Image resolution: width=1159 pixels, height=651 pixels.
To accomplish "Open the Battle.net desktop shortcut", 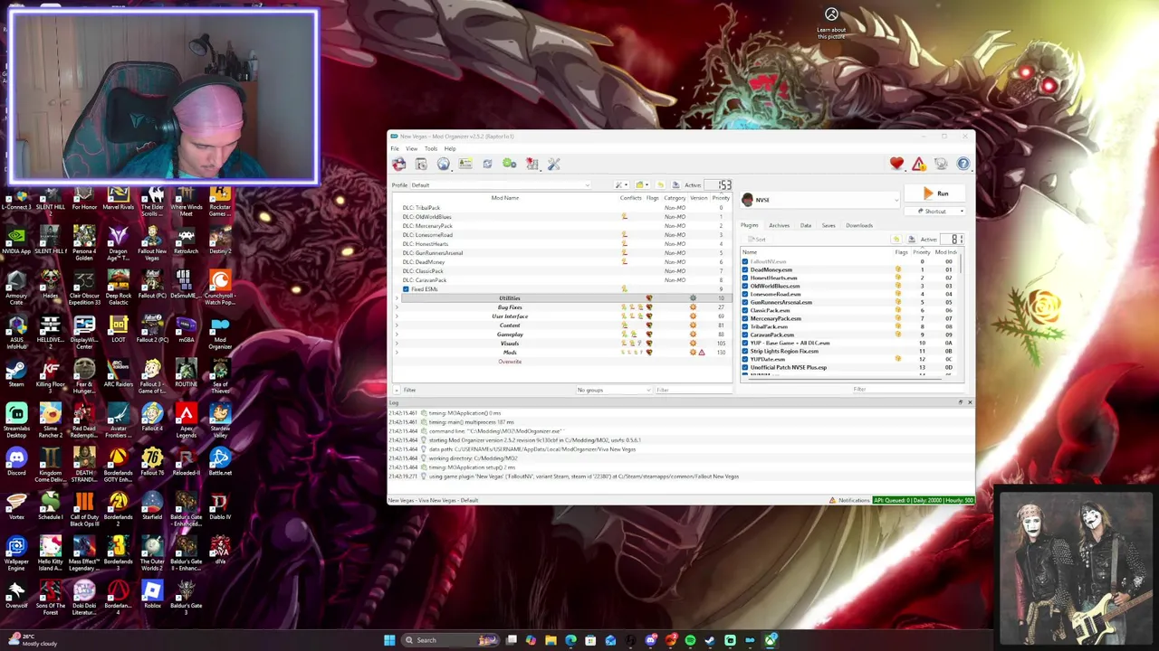I will click(x=220, y=463).
